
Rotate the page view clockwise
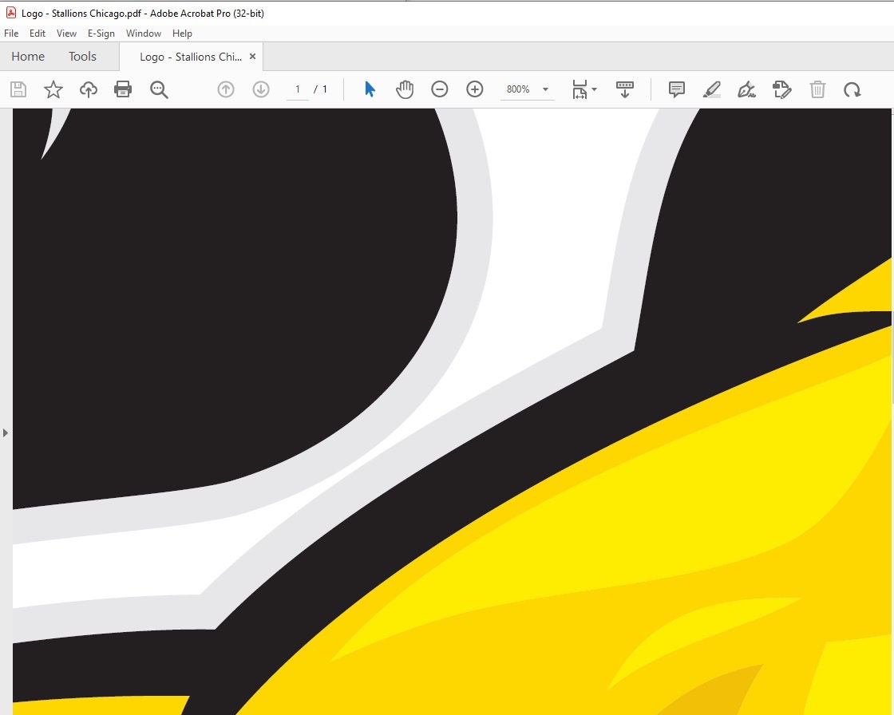852,89
